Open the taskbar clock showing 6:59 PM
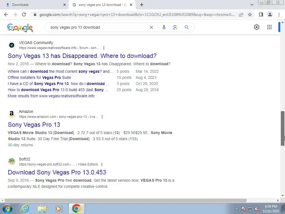285x214 pixels. (x=271, y=209)
